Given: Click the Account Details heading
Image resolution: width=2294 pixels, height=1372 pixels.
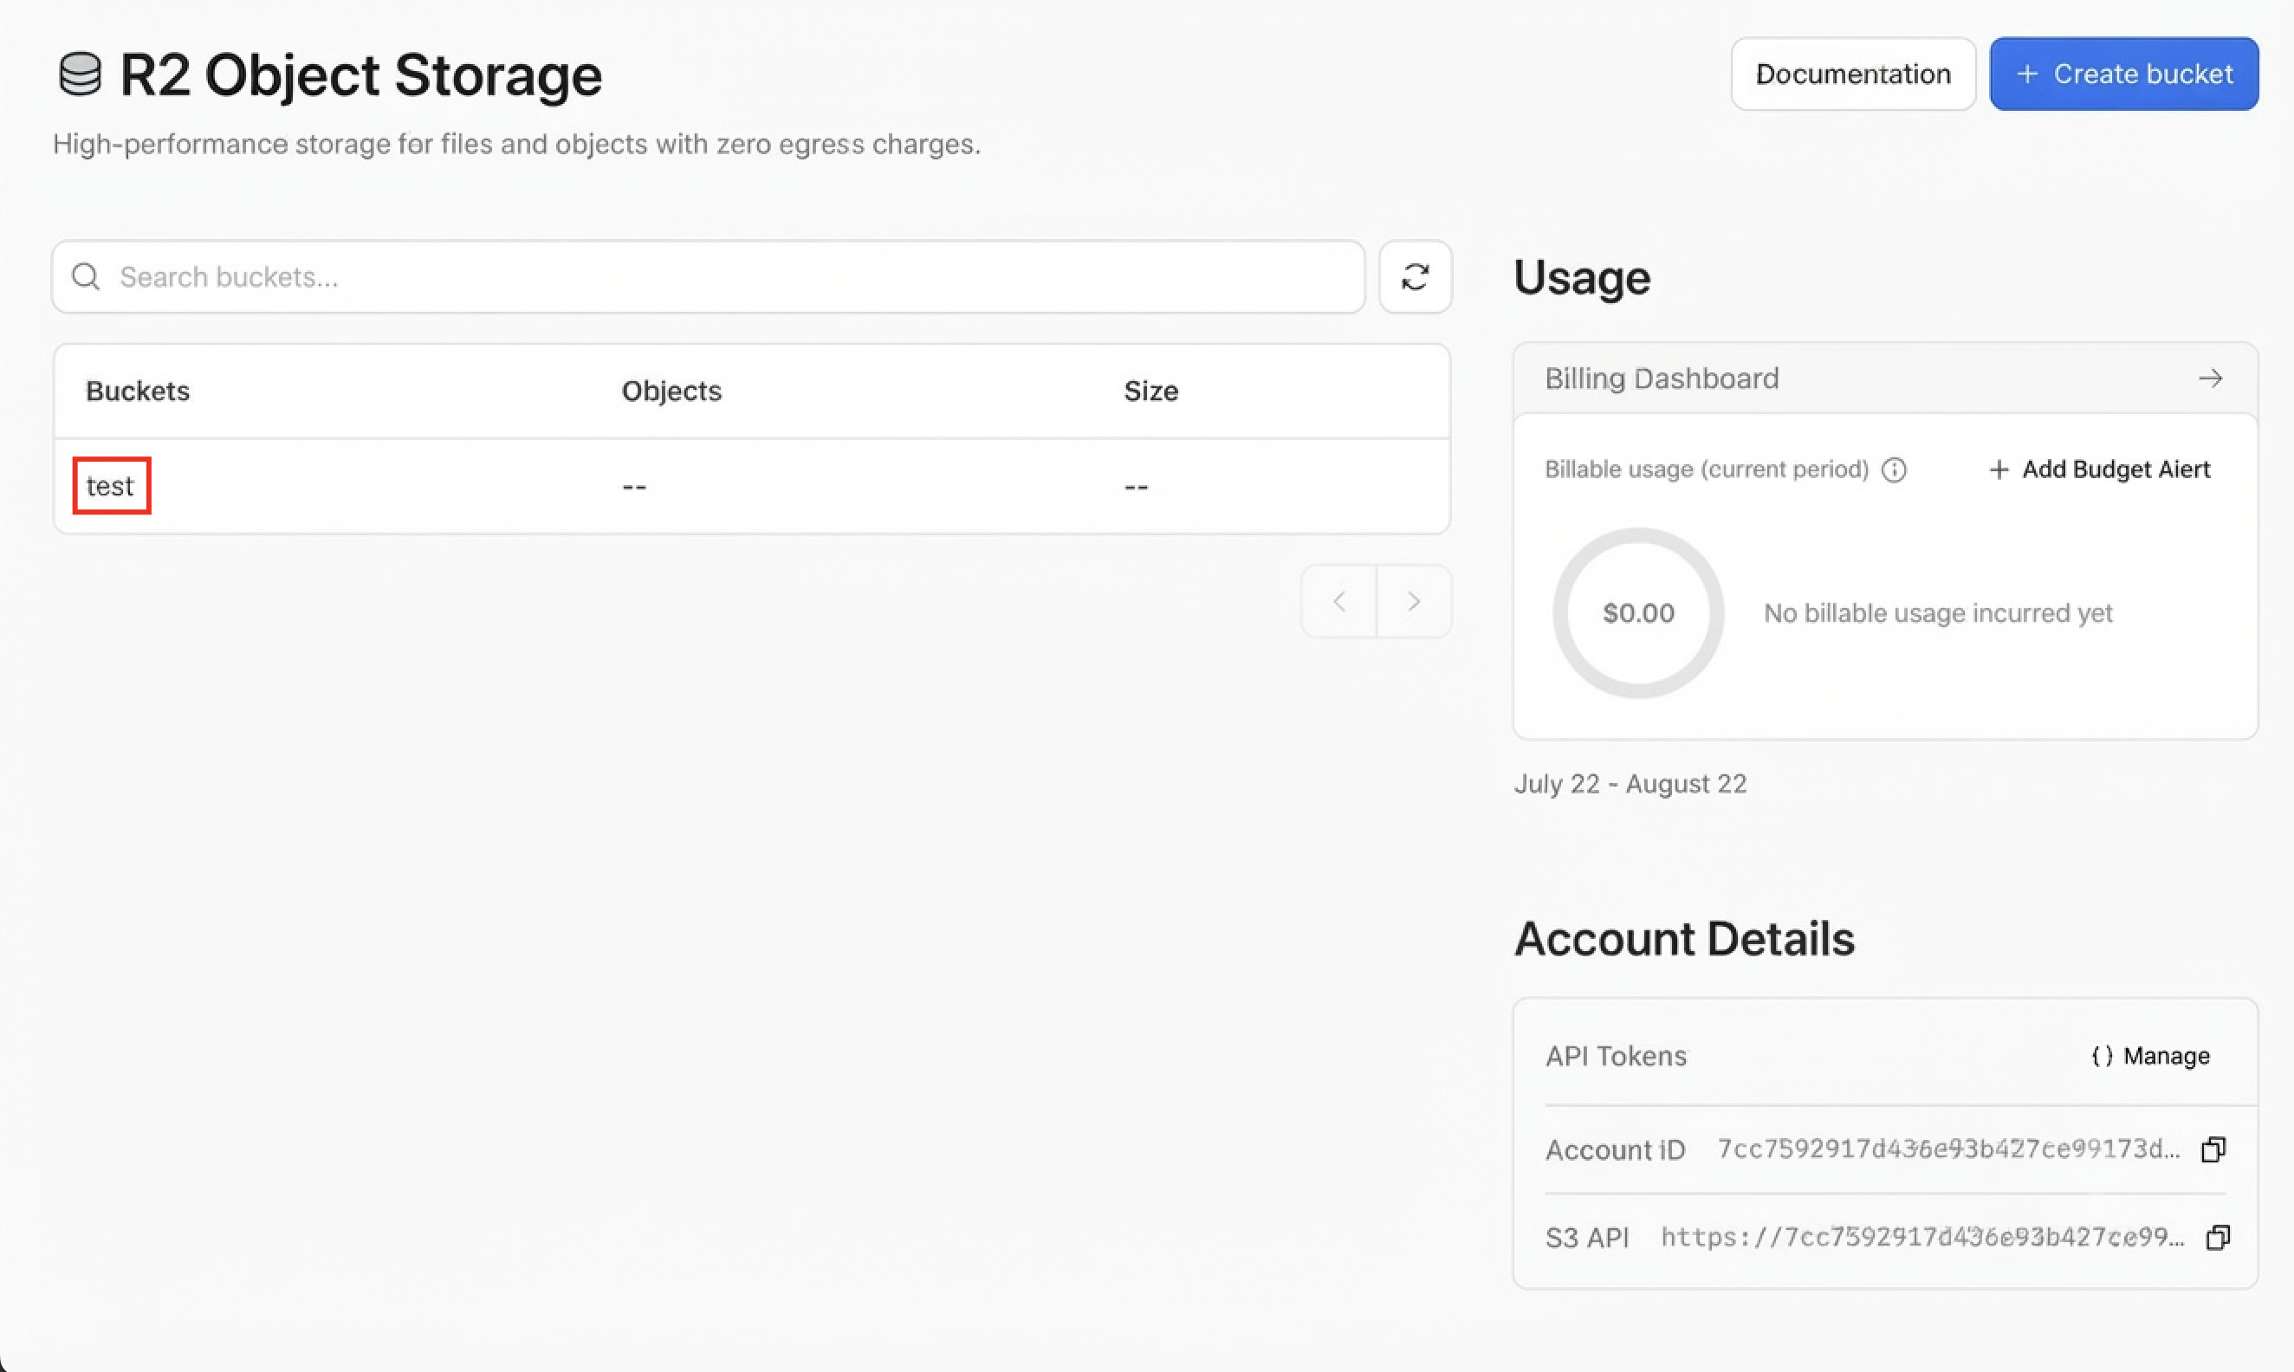Looking at the screenshot, I should tap(1684, 938).
